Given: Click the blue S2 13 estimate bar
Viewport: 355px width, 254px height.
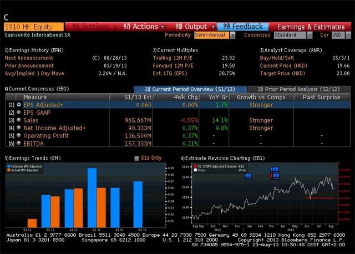Looking at the screenshot, I should pos(138,204).
